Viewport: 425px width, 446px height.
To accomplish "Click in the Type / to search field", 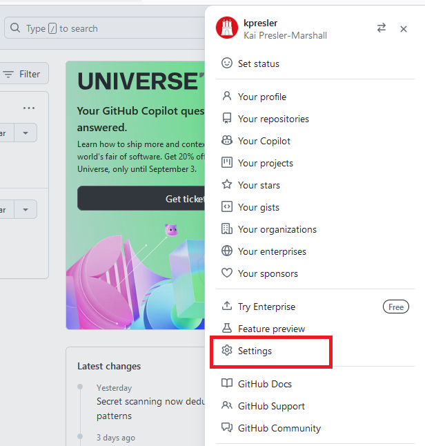I will pos(103,28).
